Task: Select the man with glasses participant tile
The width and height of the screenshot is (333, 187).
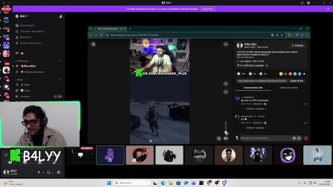Action: tap(228, 155)
